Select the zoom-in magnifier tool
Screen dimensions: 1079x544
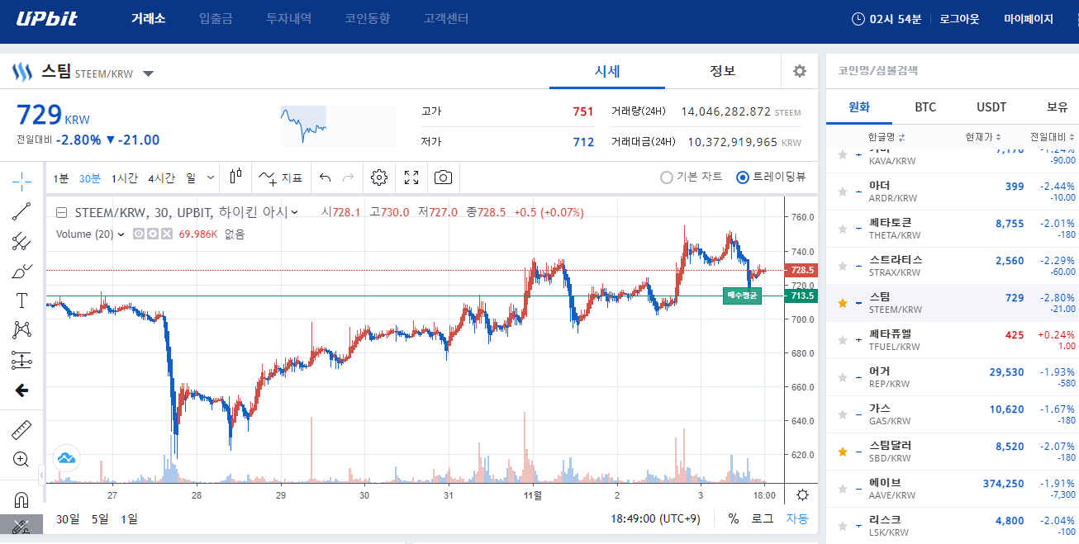point(22,459)
